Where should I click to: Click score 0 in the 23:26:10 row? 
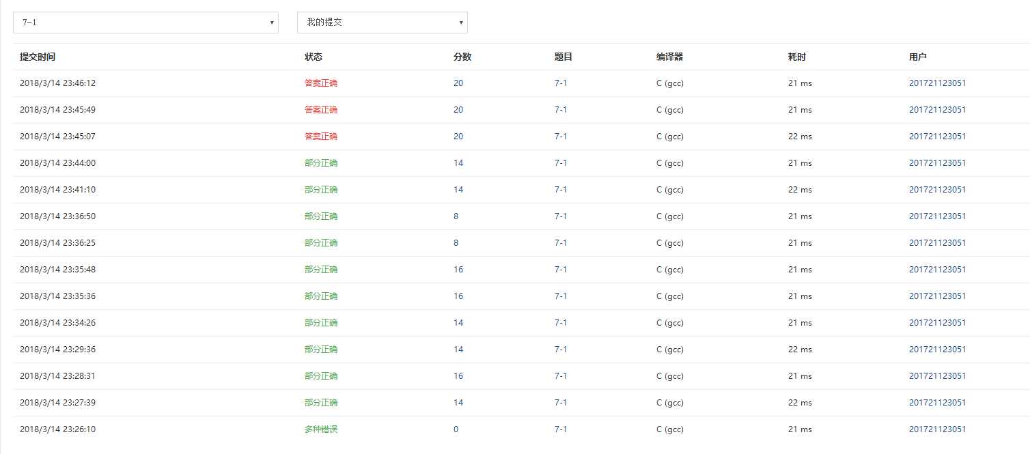pyautogui.click(x=456, y=429)
